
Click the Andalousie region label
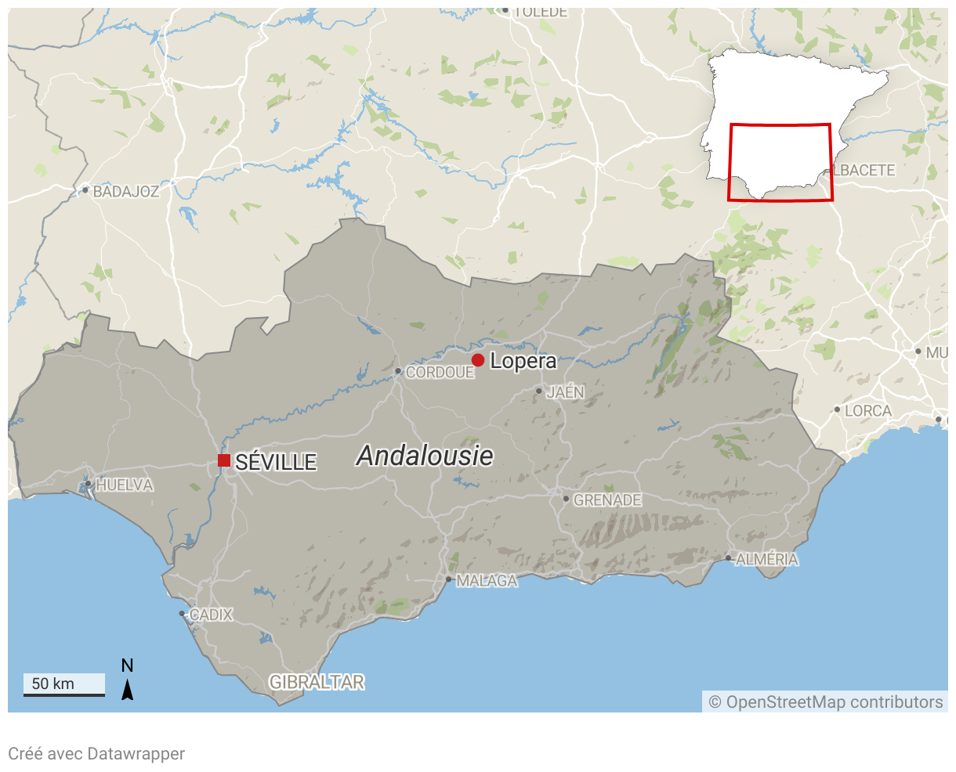coord(425,456)
